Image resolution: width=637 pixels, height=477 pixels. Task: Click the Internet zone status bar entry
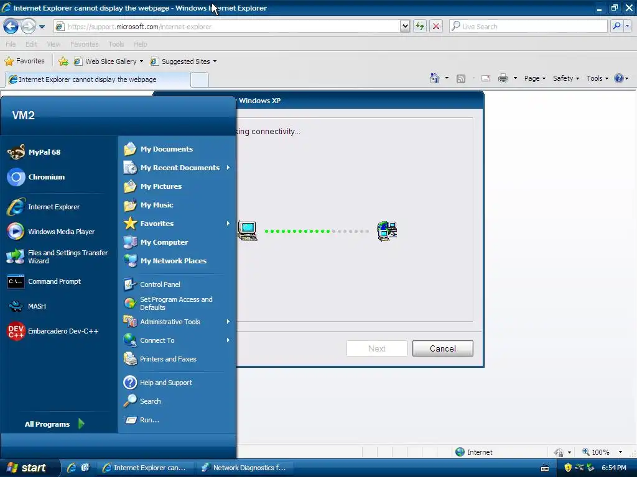click(474, 452)
